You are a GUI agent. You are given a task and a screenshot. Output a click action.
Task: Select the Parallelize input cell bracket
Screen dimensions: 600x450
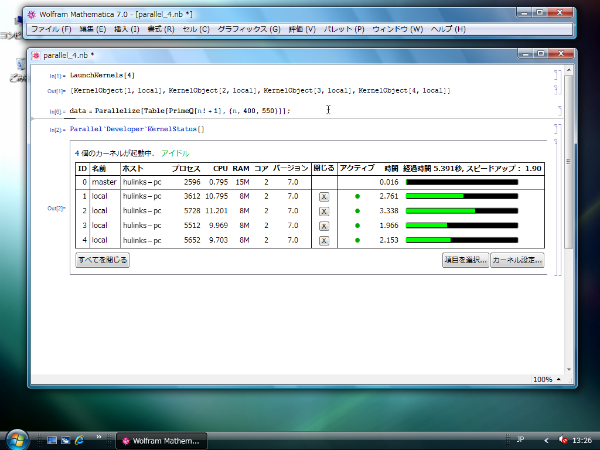pyautogui.click(x=560, y=111)
